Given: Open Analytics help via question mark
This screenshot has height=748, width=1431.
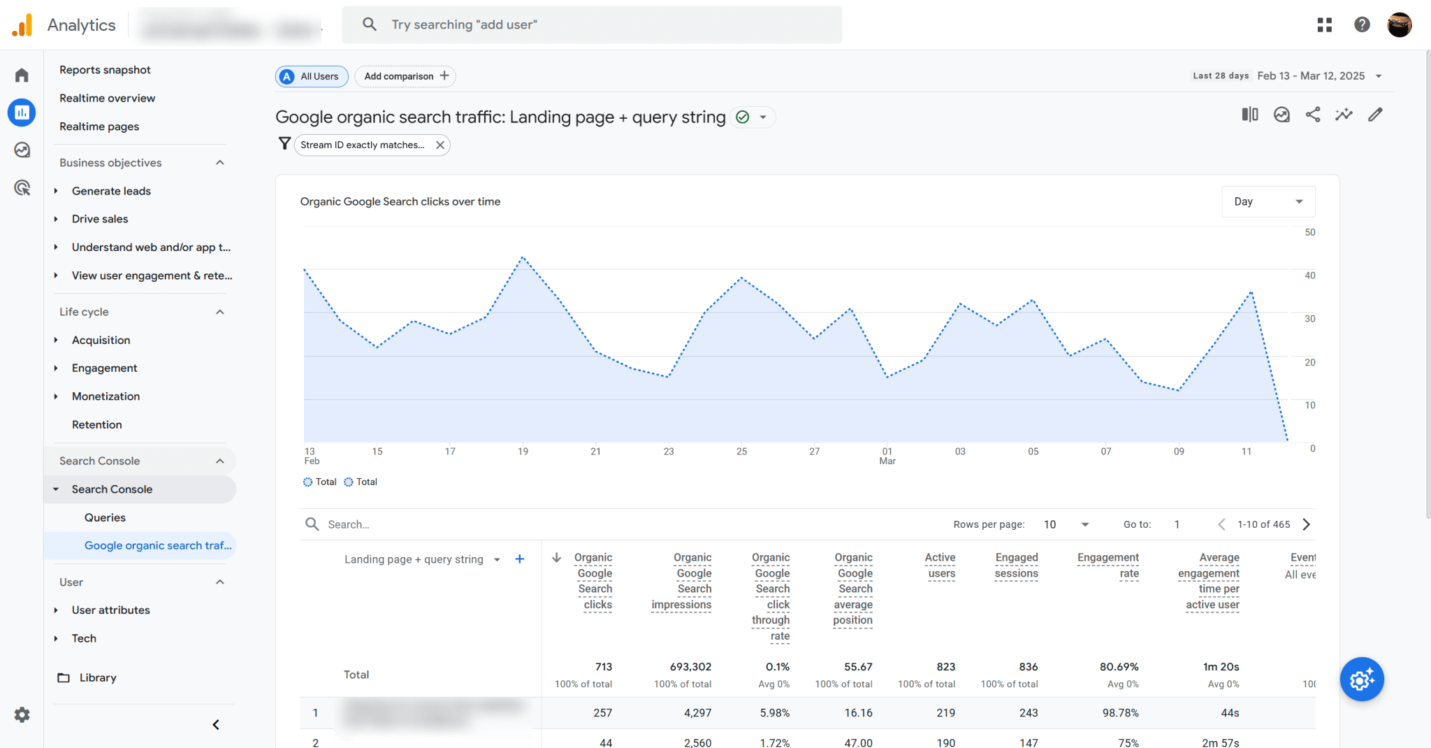Looking at the screenshot, I should (x=1362, y=24).
